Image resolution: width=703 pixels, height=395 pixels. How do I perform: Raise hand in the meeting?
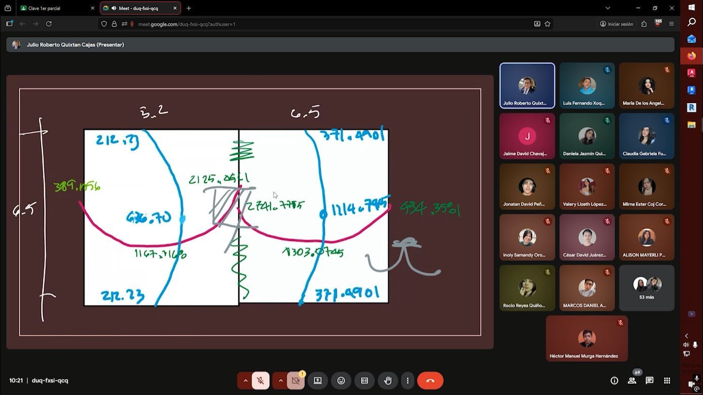click(x=388, y=380)
